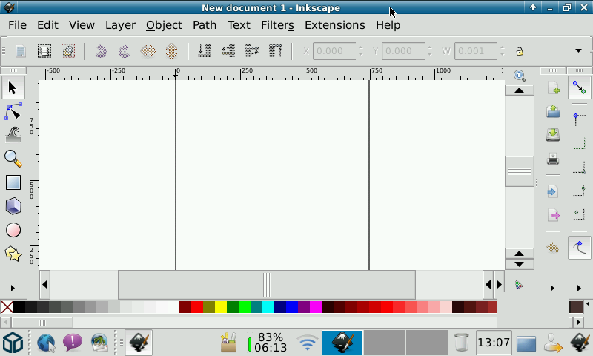The width and height of the screenshot is (593, 356).
Task: Print the document icon
Action: click(x=553, y=159)
